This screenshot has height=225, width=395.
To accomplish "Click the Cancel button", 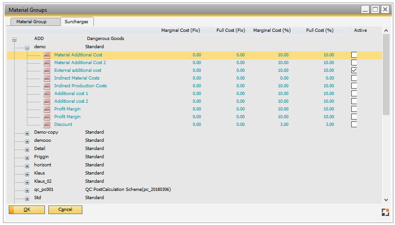I will [65, 210].
